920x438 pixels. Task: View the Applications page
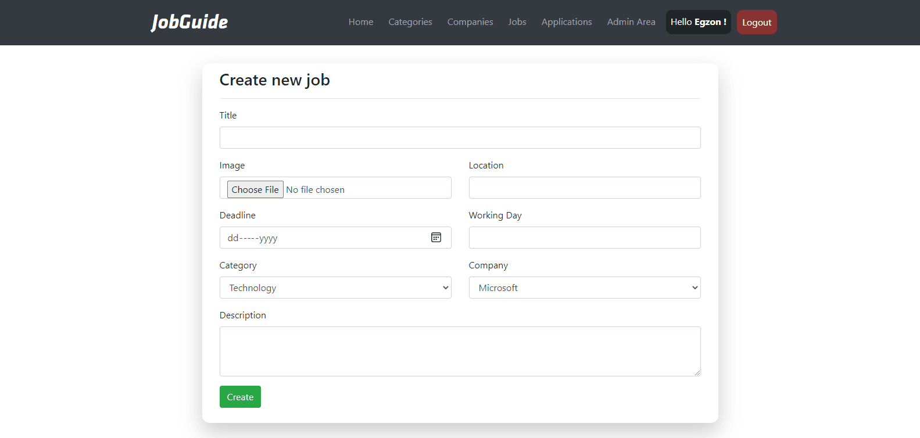coord(566,22)
